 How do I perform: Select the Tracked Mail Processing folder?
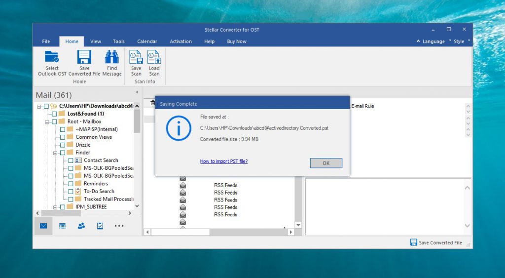point(108,199)
